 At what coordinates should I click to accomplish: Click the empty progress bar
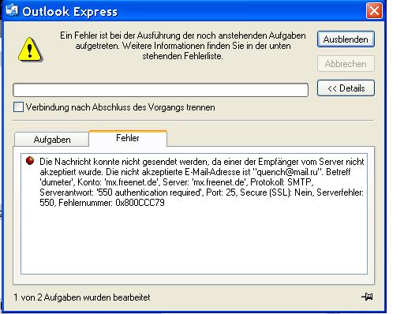coord(160,90)
